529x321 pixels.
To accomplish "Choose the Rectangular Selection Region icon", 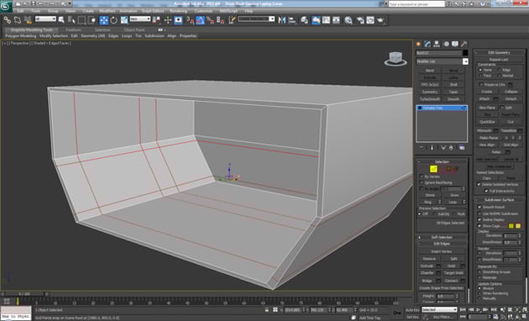I will [x=81, y=20].
